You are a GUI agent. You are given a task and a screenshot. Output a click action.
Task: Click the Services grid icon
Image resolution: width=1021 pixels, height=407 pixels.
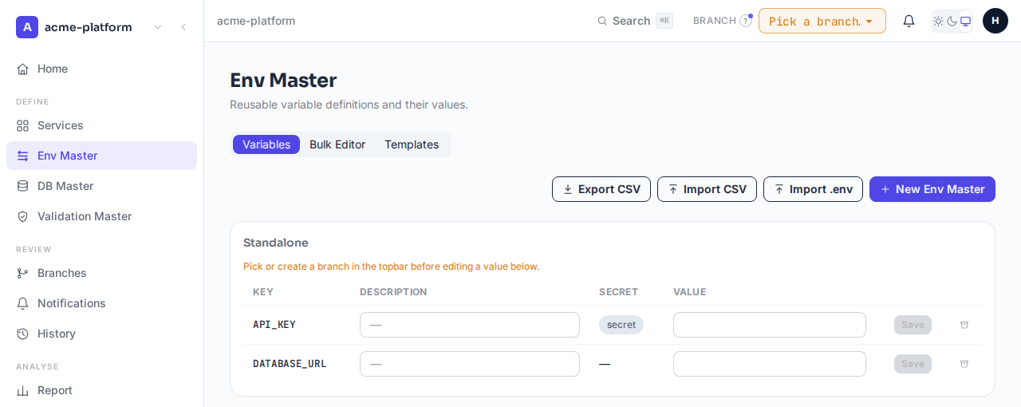point(22,125)
